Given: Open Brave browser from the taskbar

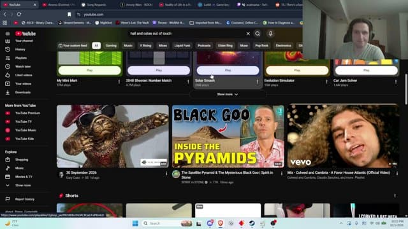Looking at the screenshot, I should (221, 223).
